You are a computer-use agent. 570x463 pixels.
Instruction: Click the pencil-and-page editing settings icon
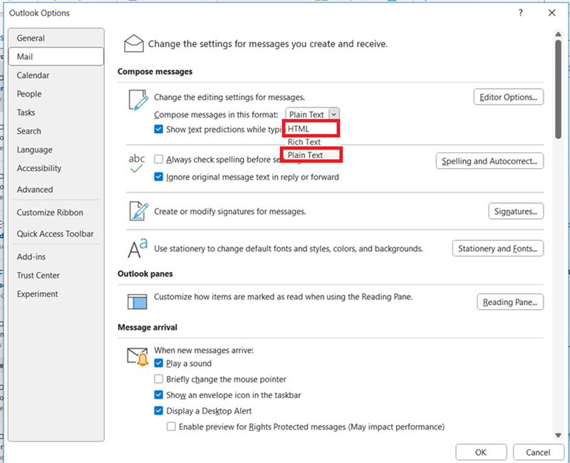(x=138, y=100)
